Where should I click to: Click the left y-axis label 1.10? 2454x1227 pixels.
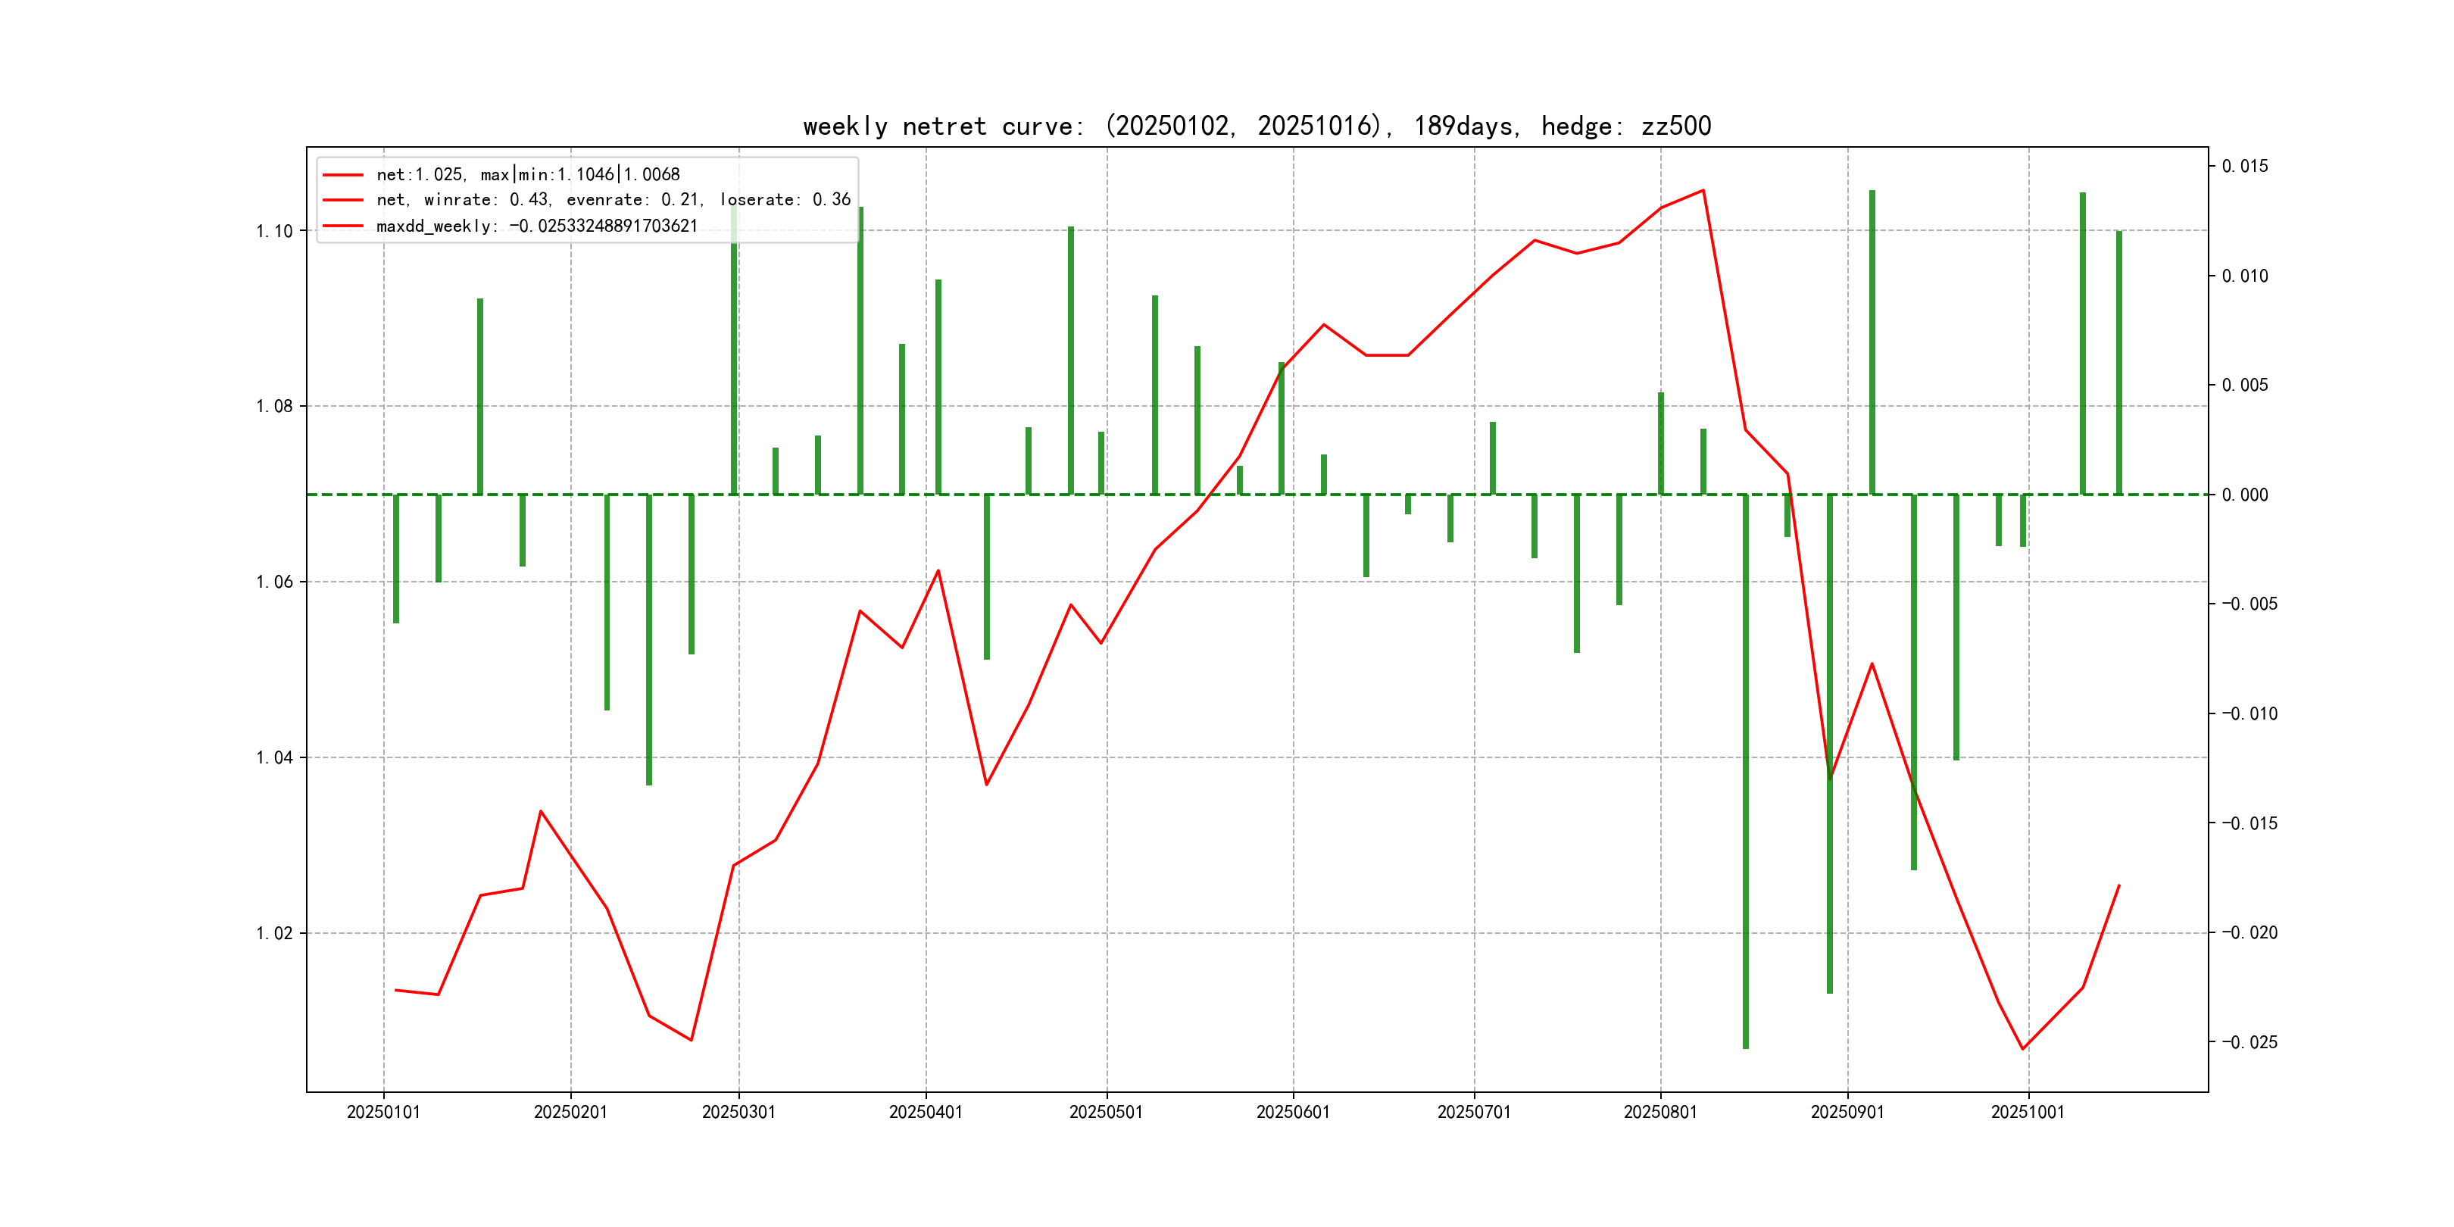coord(274,232)
